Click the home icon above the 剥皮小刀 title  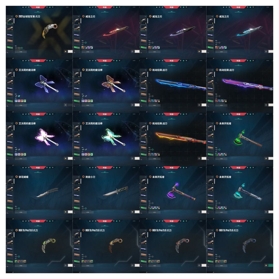tap(90, 168)
